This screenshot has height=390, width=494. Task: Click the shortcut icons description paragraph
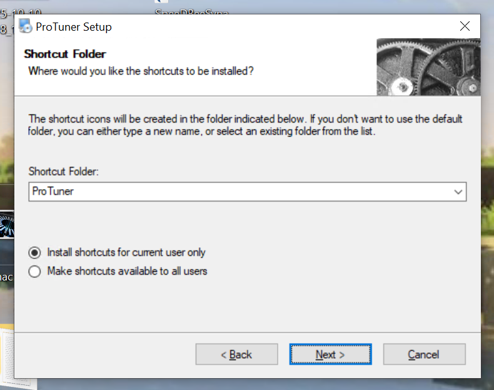(246, 125)
